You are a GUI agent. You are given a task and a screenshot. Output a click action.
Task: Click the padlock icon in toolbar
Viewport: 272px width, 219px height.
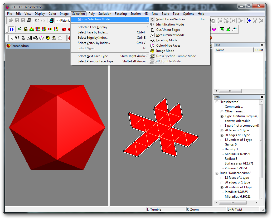[26, 29]
